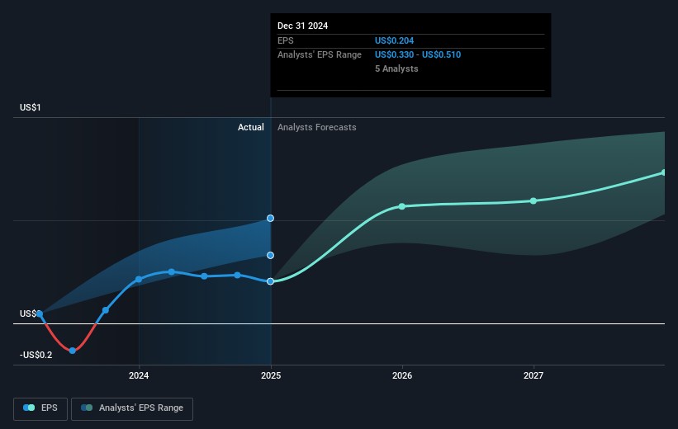Click the forecast EPS point at 2027
This screenshot has height=429, width=678.
533,200
